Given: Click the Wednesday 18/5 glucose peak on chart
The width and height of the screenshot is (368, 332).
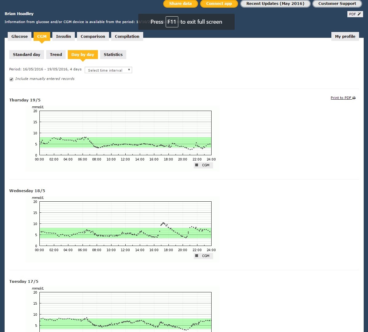Looking at the screenshot, I should click(x=163, y=223).
